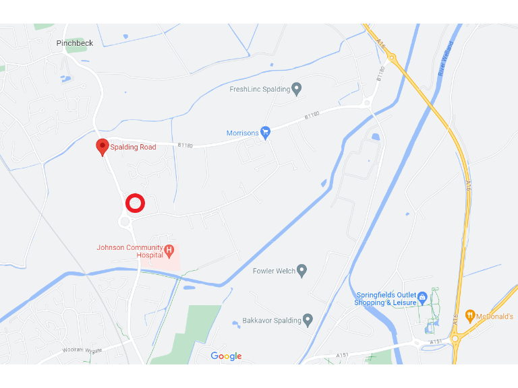This screenshot has width=518, height=388.
Task: Click the Morrisons text label
Action: tap(243, 133)
